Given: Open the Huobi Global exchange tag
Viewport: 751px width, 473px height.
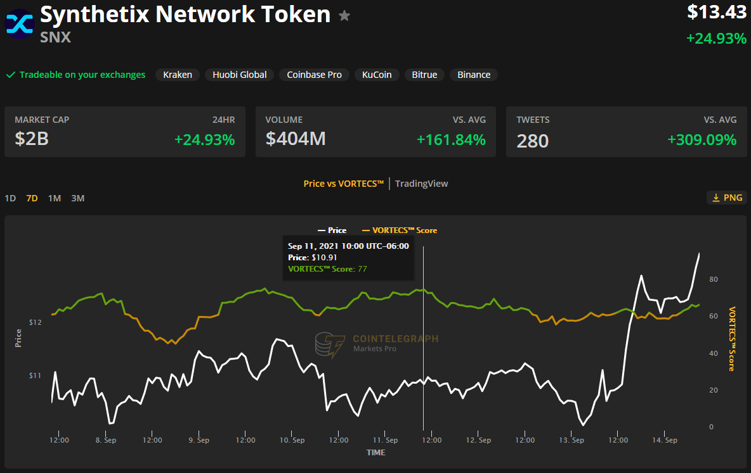Looking at the screenshot, I should (240, 75).
